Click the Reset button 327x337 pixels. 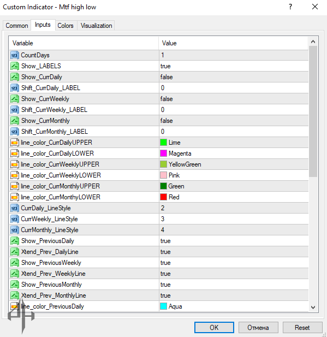tap(302, 327)
